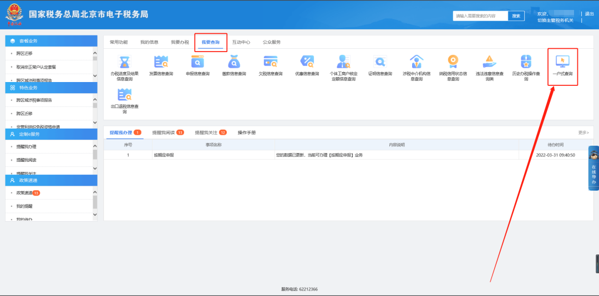Open 提醒我办理 in 定制e服务 sidebar
599x296 pixels.
click(x=27, y=147)
